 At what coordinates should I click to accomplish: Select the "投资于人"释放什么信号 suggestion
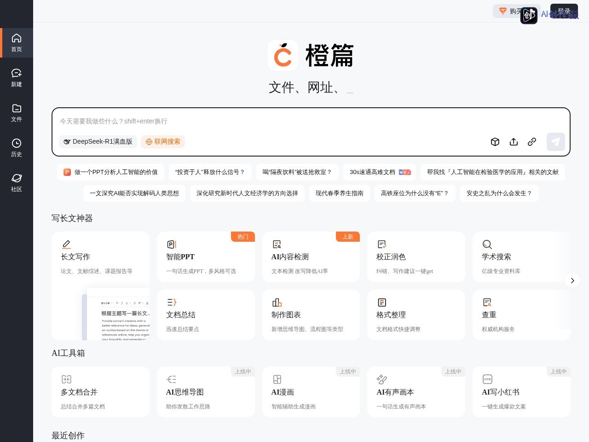tap(210, 172)
